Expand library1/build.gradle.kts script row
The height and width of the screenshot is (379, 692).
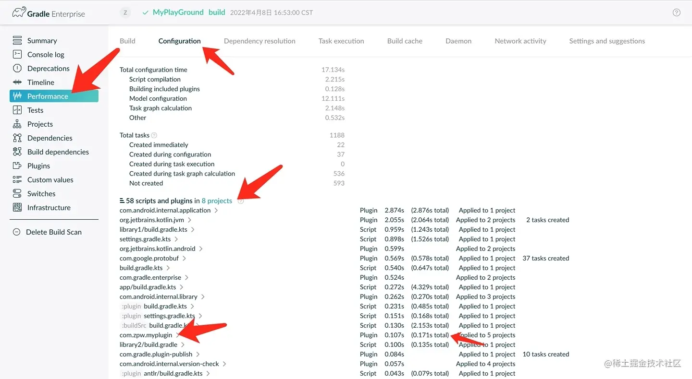pyautogui.click(x=193, y=229)
